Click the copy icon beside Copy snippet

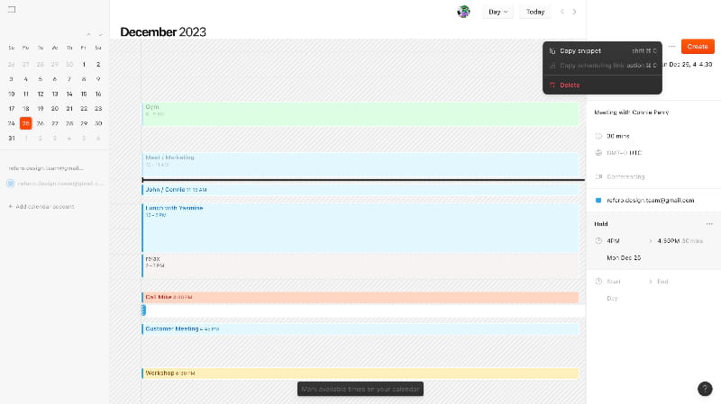pos(552,51)
